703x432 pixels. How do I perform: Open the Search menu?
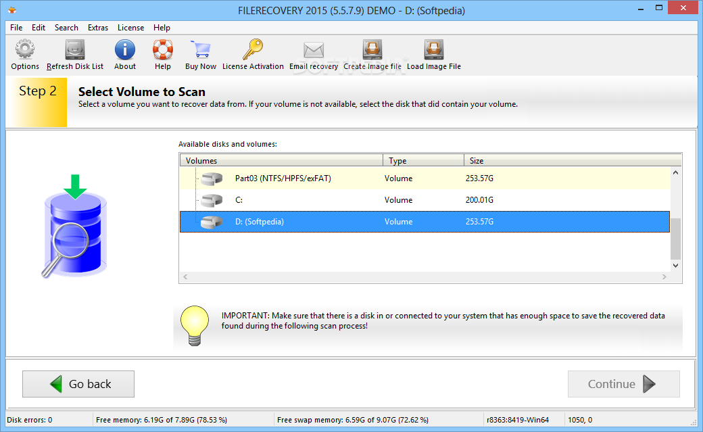[x=66, y=27]
